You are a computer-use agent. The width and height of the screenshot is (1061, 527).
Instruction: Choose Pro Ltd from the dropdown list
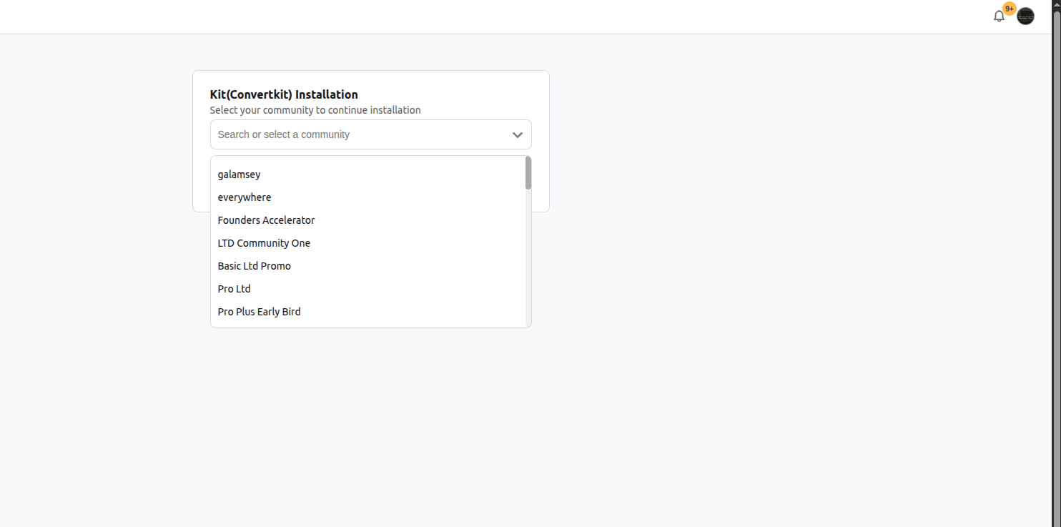(x=234, y=289)
